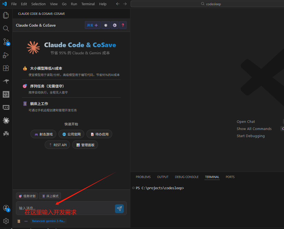Click the 射击游戏 quick start button

43,134
